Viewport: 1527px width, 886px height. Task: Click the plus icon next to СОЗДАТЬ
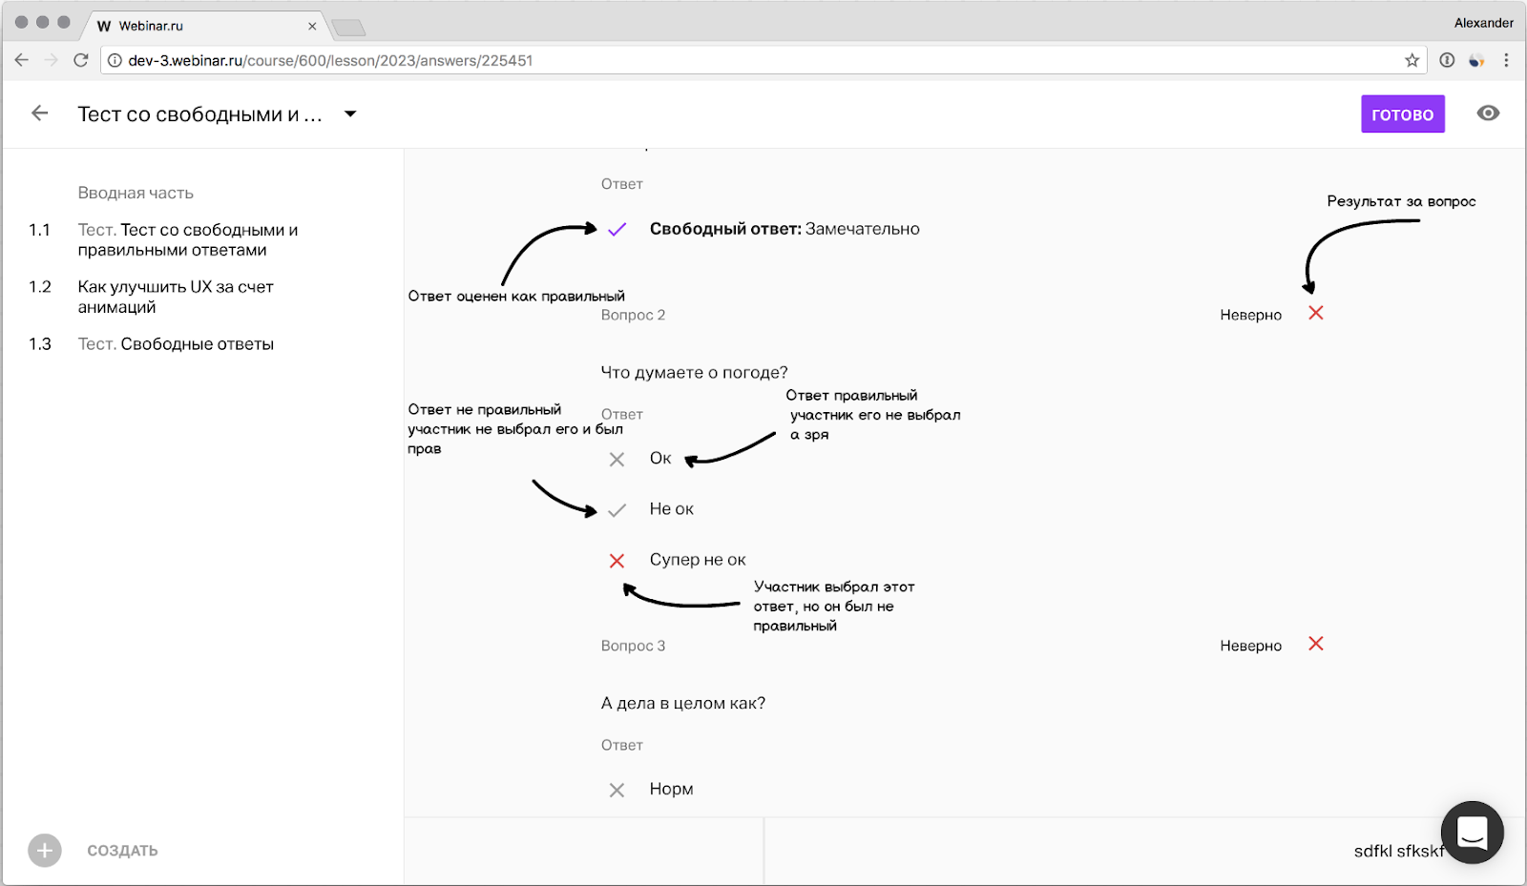tap(45, 850)
